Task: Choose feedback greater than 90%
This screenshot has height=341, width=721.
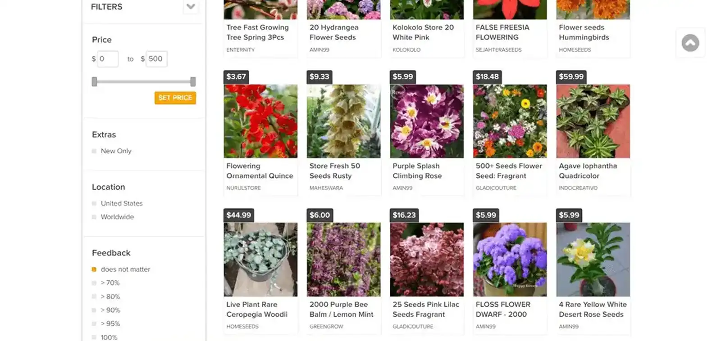Action: tap(94, 310)
